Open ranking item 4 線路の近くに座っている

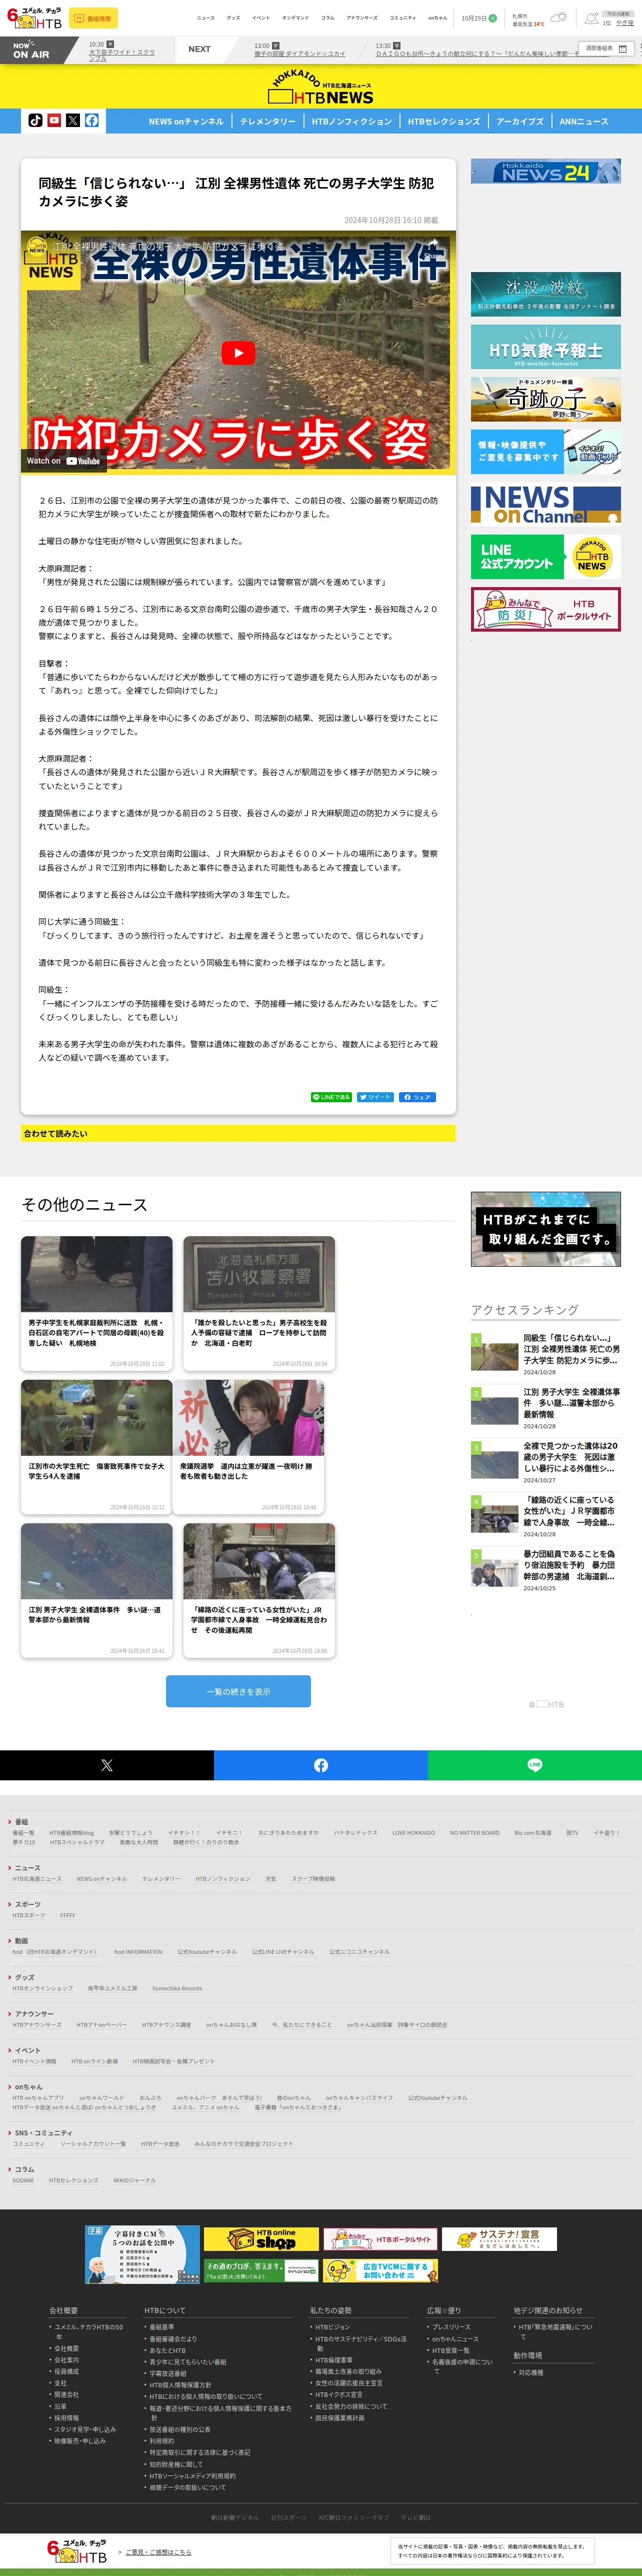(546, 1516)
